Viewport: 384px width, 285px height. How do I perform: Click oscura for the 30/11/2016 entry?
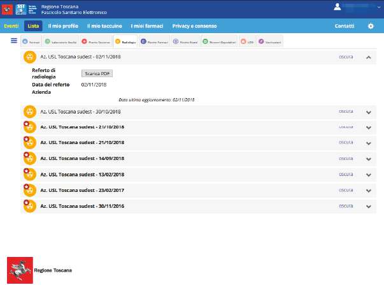[346, 206]
